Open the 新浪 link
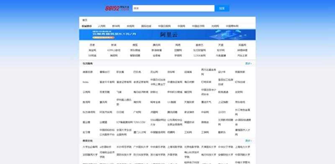This screenshot has height=164, width=335. click(113, 45)
